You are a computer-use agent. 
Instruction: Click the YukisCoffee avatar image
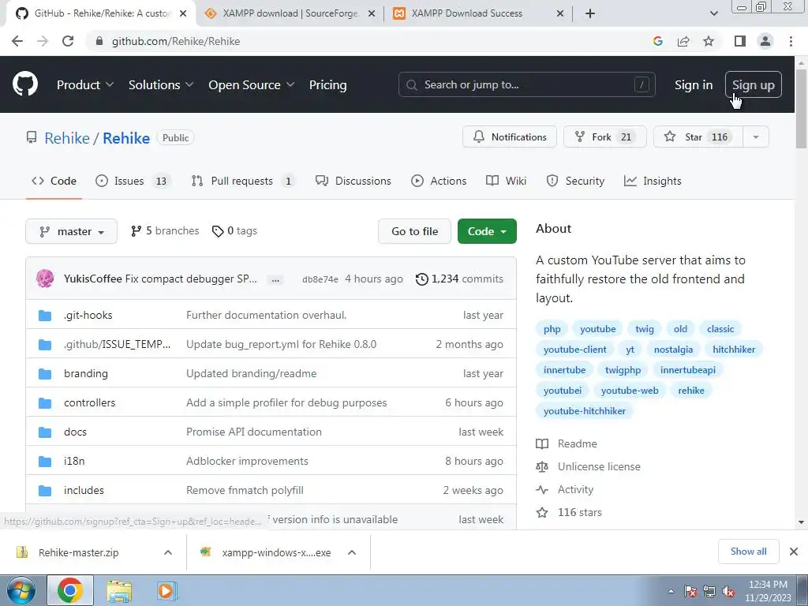(x=45, y=279)
